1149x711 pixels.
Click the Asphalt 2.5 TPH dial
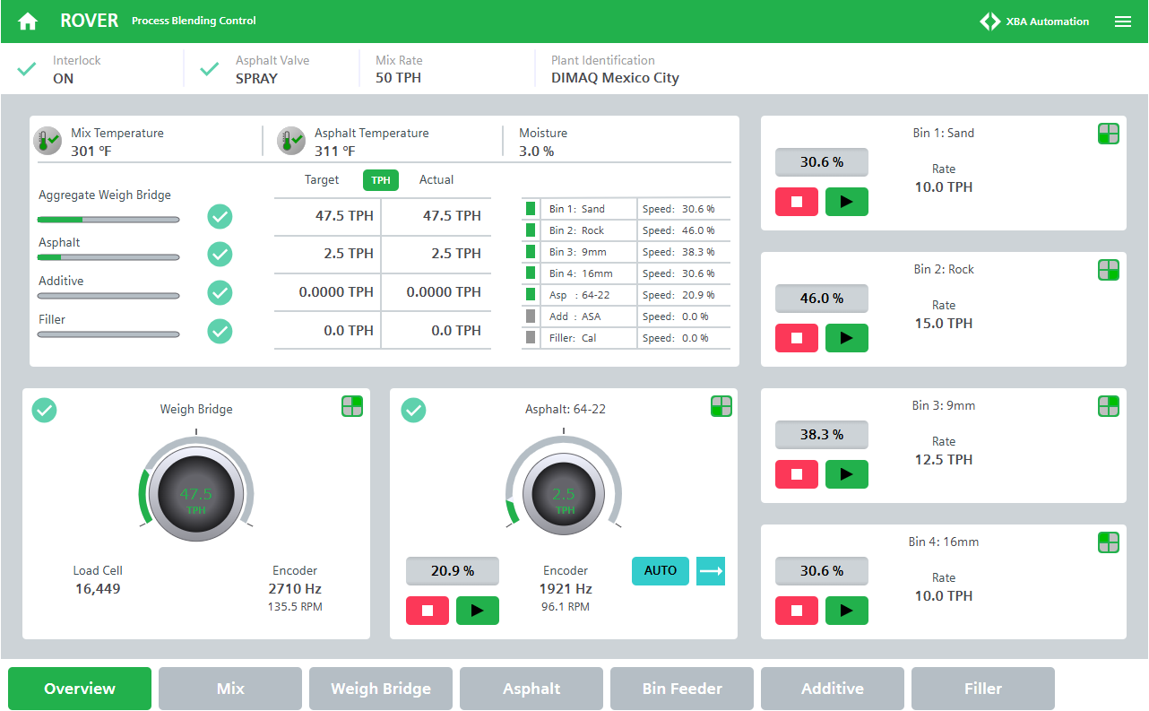pos(564,496)
